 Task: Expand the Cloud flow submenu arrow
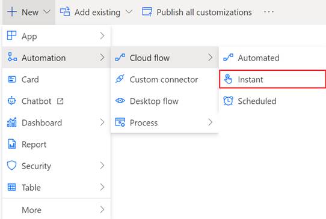210,57
